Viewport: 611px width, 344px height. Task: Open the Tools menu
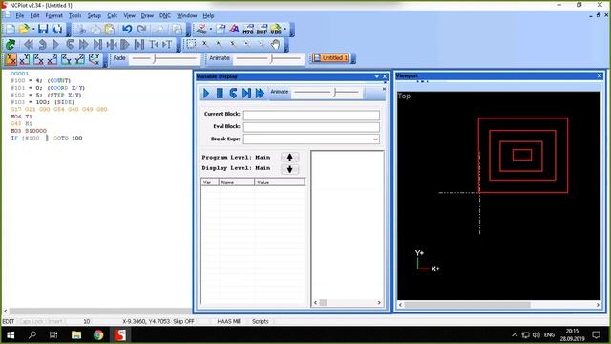coord(74,15)
